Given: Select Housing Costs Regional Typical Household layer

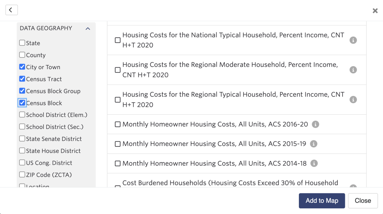Looking at the screenshot, I should pos(118,100).
